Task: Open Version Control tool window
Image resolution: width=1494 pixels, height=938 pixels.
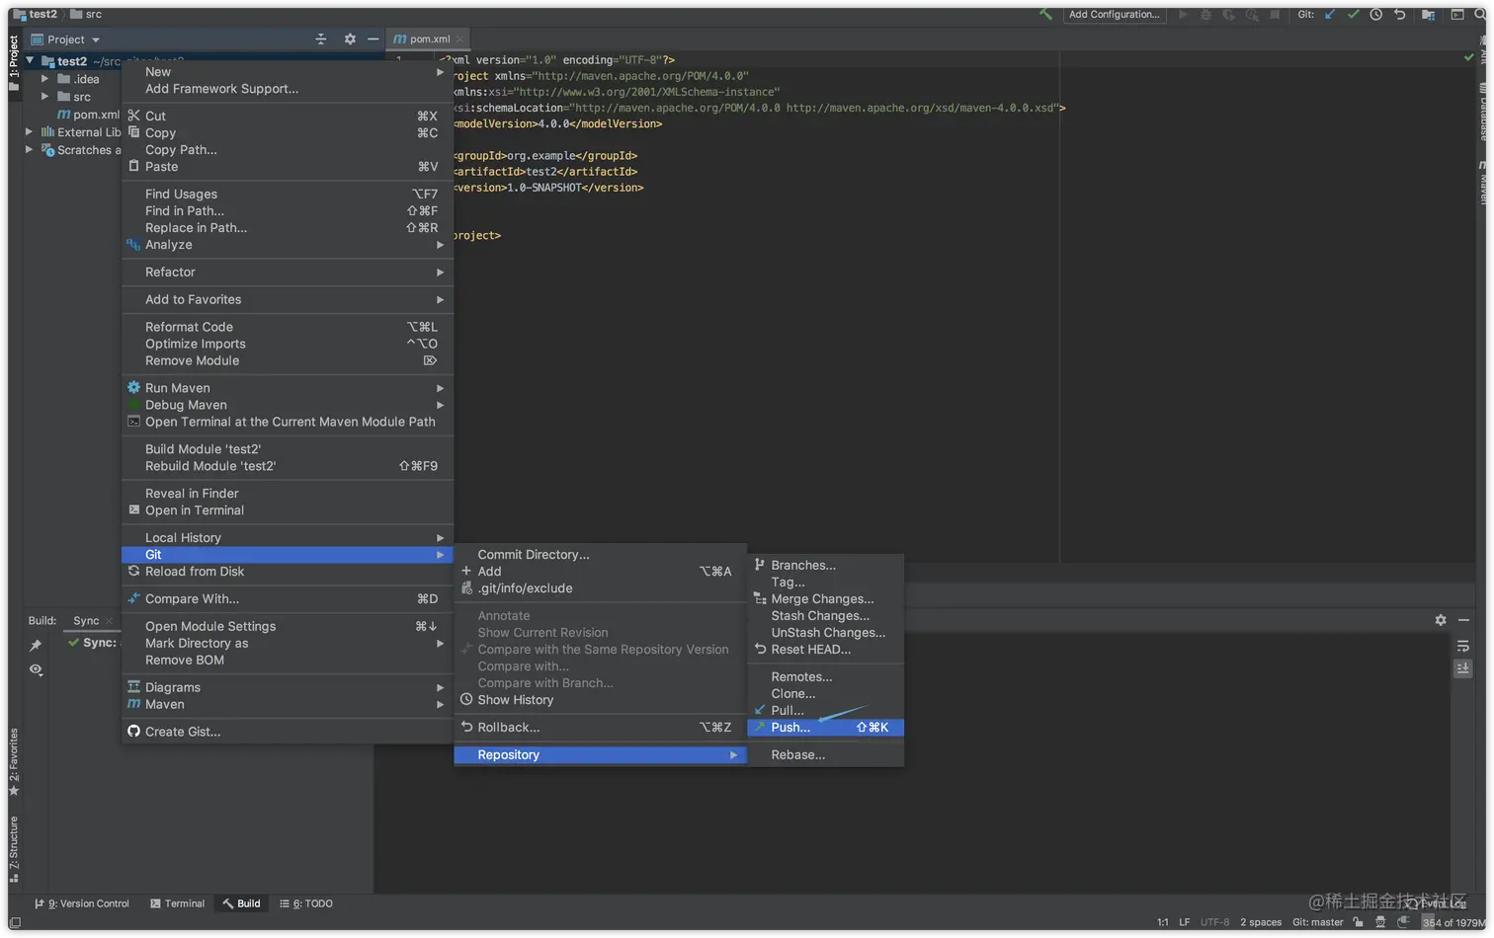Action: coord(82,903)
